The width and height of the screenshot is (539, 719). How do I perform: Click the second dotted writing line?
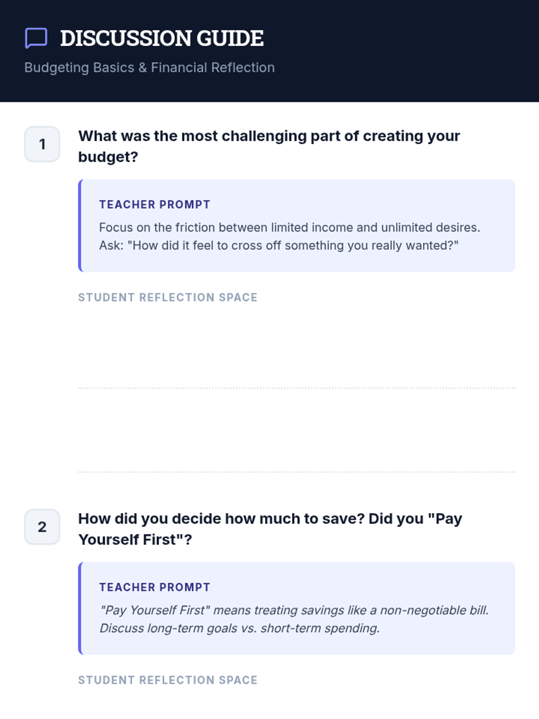[296, 472]
